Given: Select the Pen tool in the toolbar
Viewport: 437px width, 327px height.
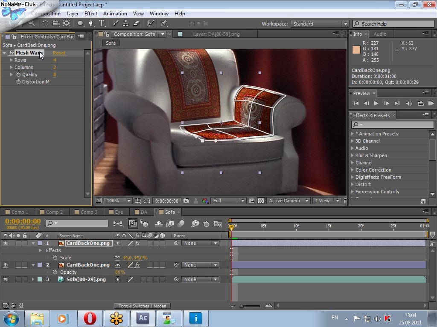Looking at the screenshot, I should (91, 23).
